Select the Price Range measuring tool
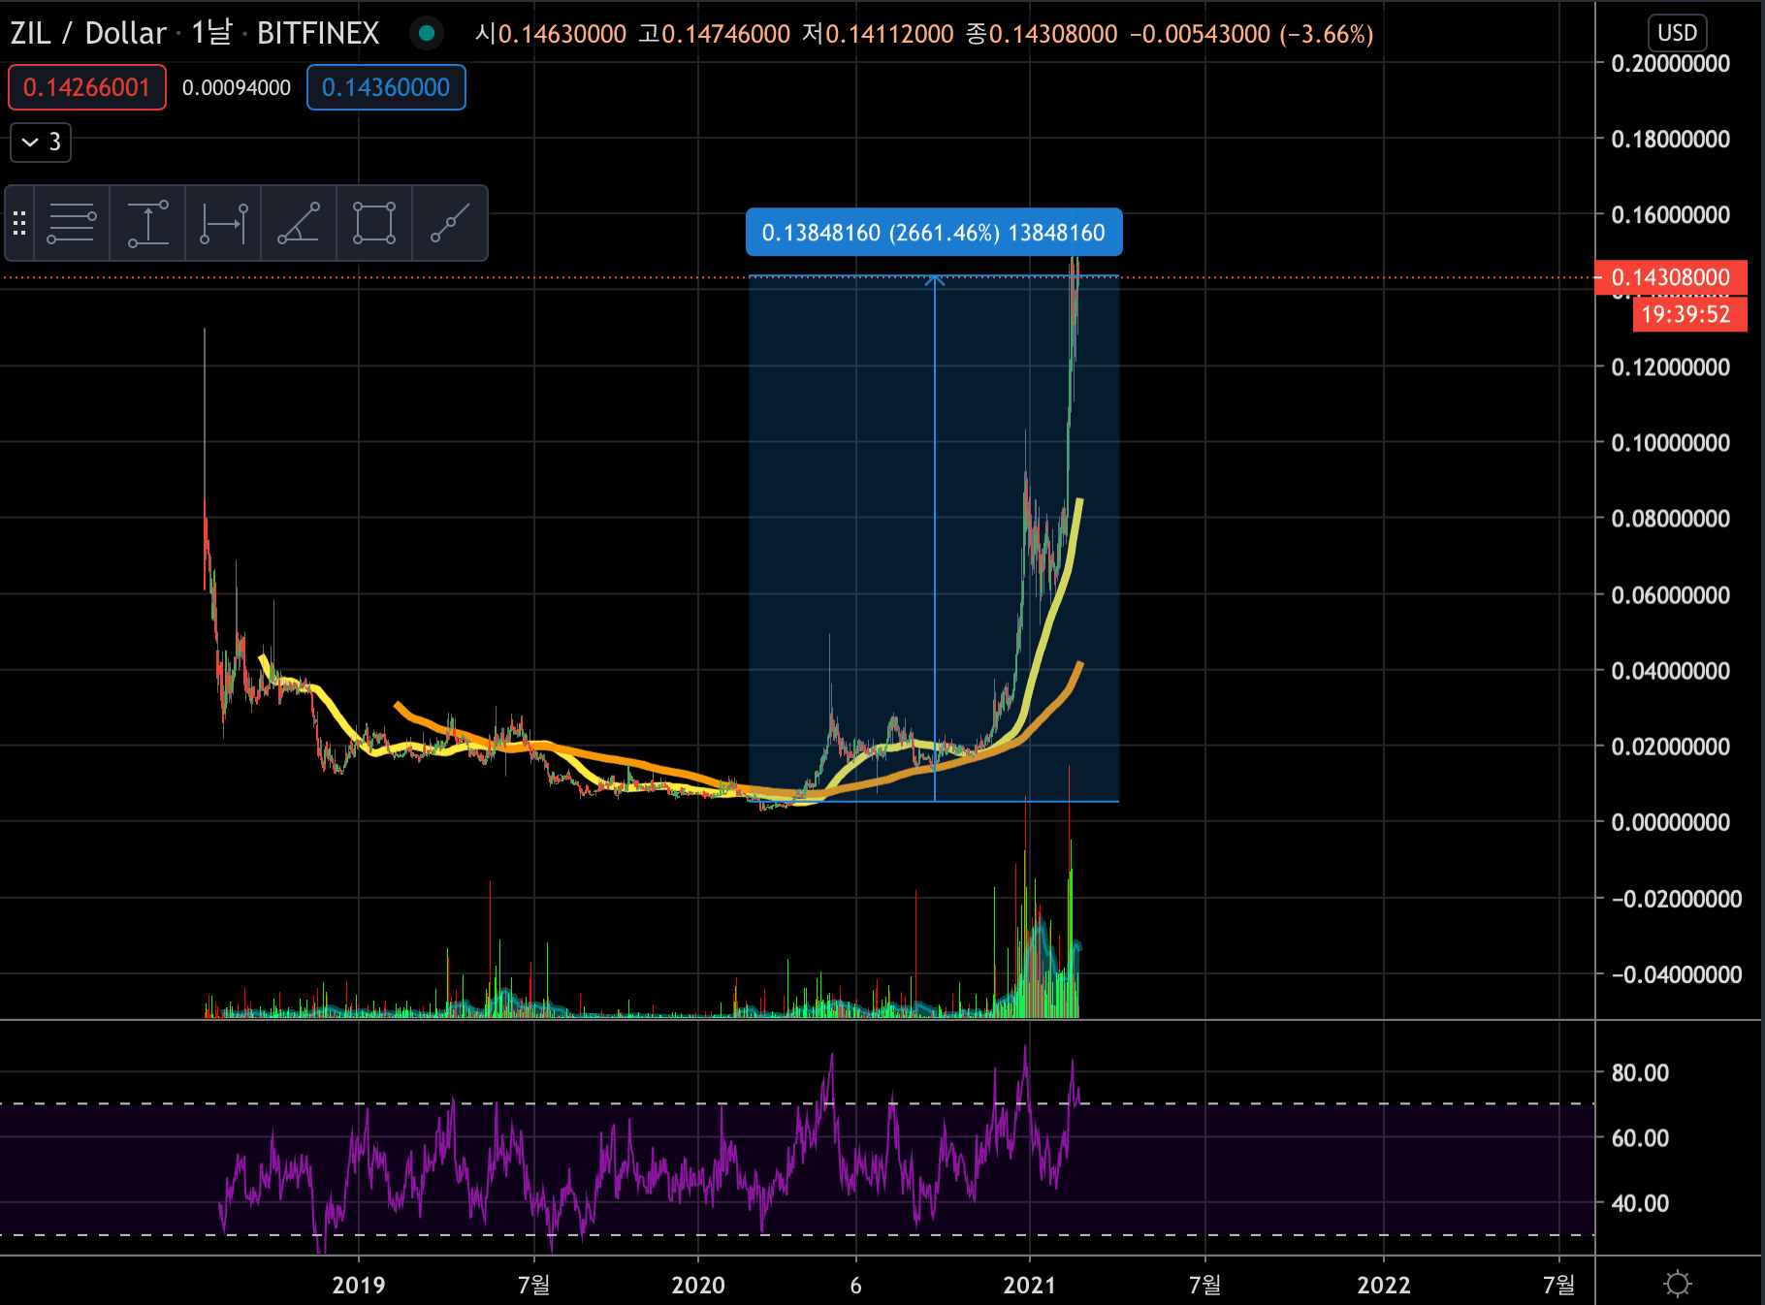The height and width of the screenshot is (1305, 1765). (x=147, y=223)
